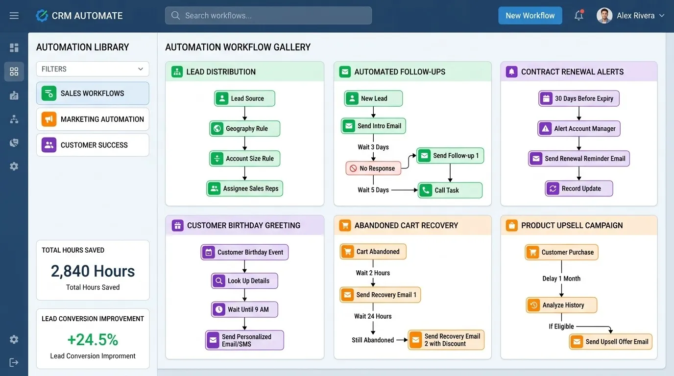674x376 pixels.
Task: Select the four-squares grid sidebar icon
Action: pyautogui.click(x=14, y=71)
